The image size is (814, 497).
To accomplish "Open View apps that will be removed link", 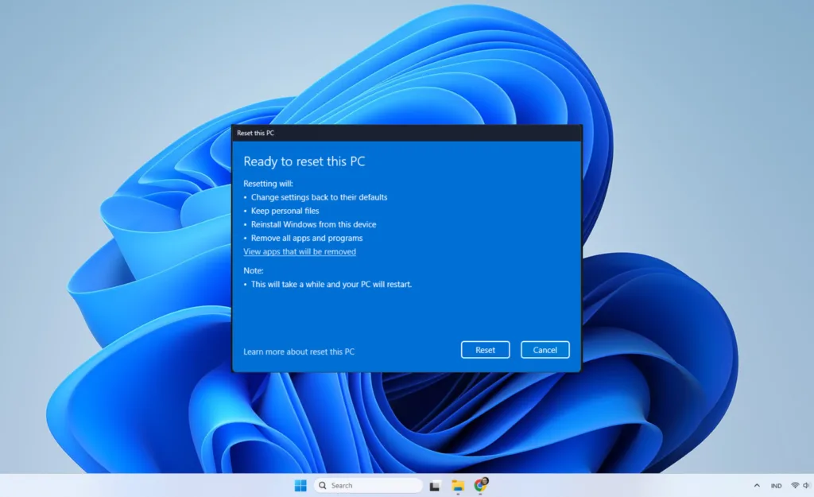I will click(300, 252).
